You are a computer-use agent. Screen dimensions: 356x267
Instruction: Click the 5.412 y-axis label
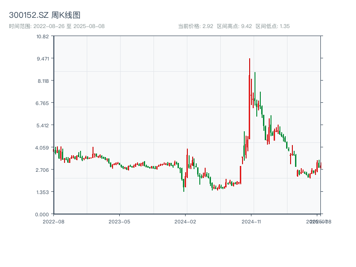pyautogui.click(x=43, y=125)
